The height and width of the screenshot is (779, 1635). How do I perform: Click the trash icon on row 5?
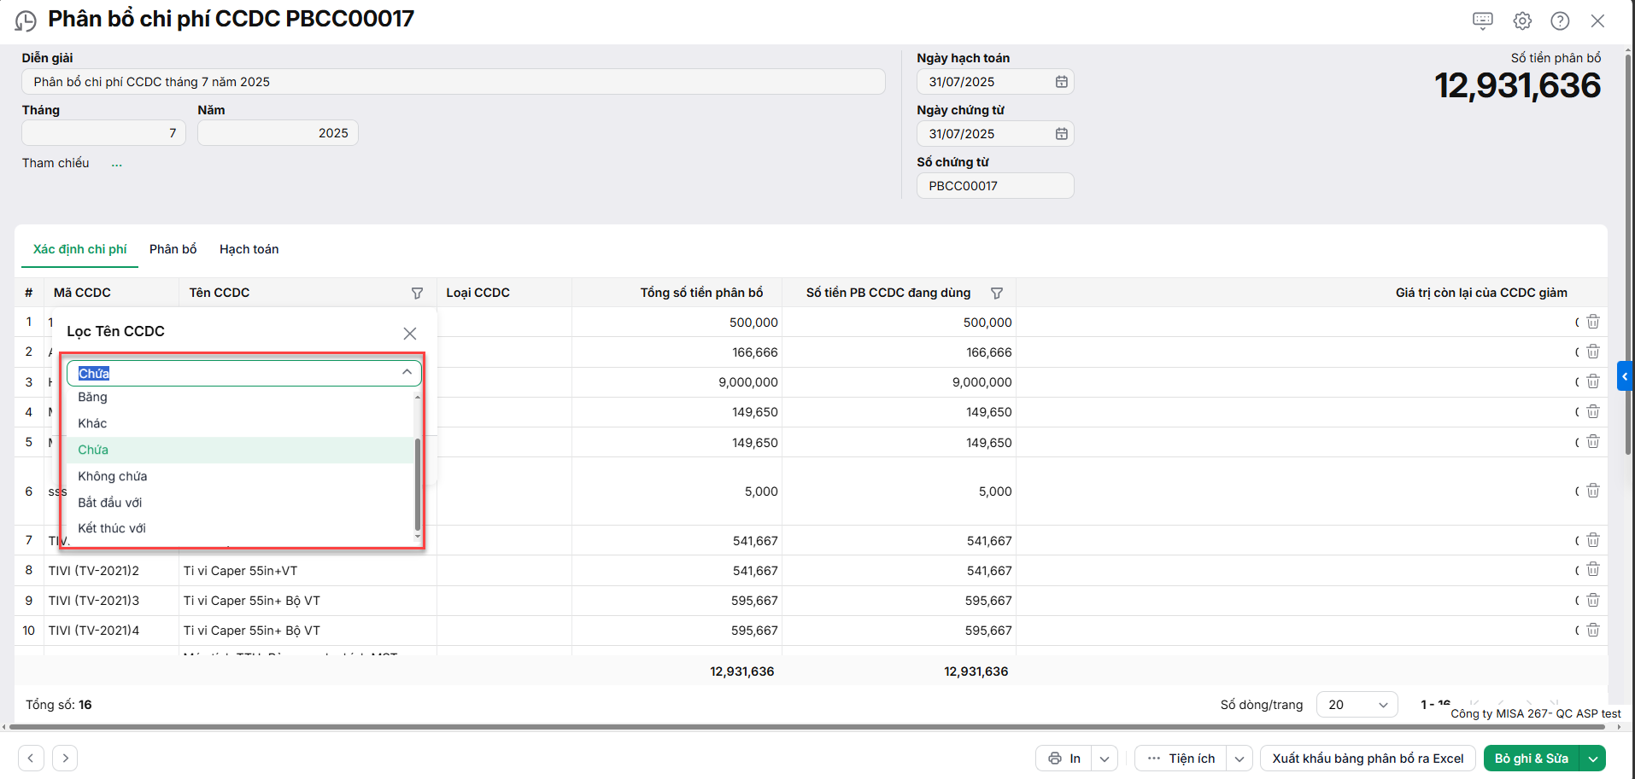1593,442
